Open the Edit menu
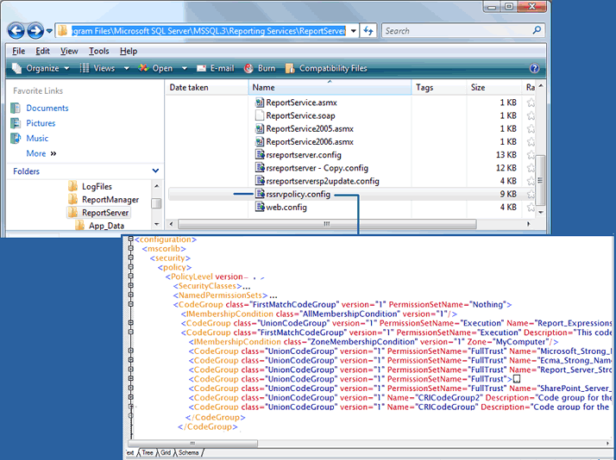Screen dimensions: 616x460 click(42, 51)
